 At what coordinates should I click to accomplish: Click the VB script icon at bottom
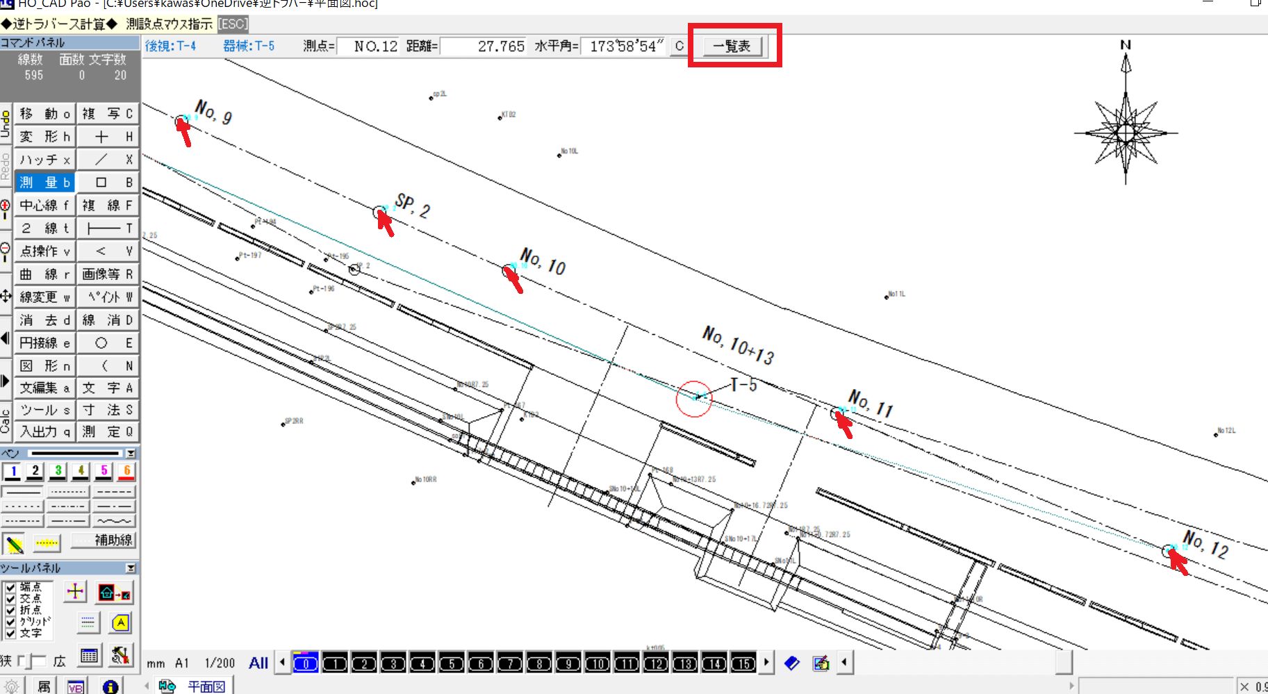tap(76, 686)
